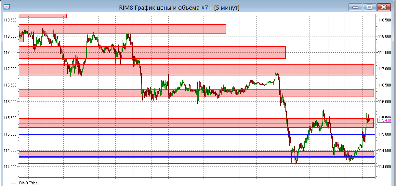Click 116 000 on the left price scale
Image resolution: width=396 pixels, height=186 pixels.
10,101
